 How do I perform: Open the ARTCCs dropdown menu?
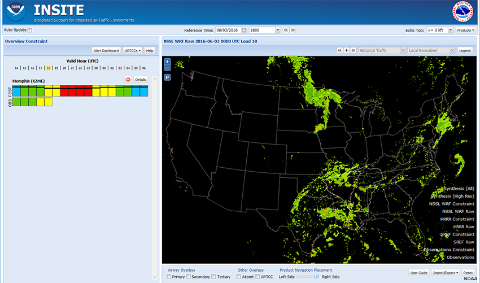click(x=133, y=50)
